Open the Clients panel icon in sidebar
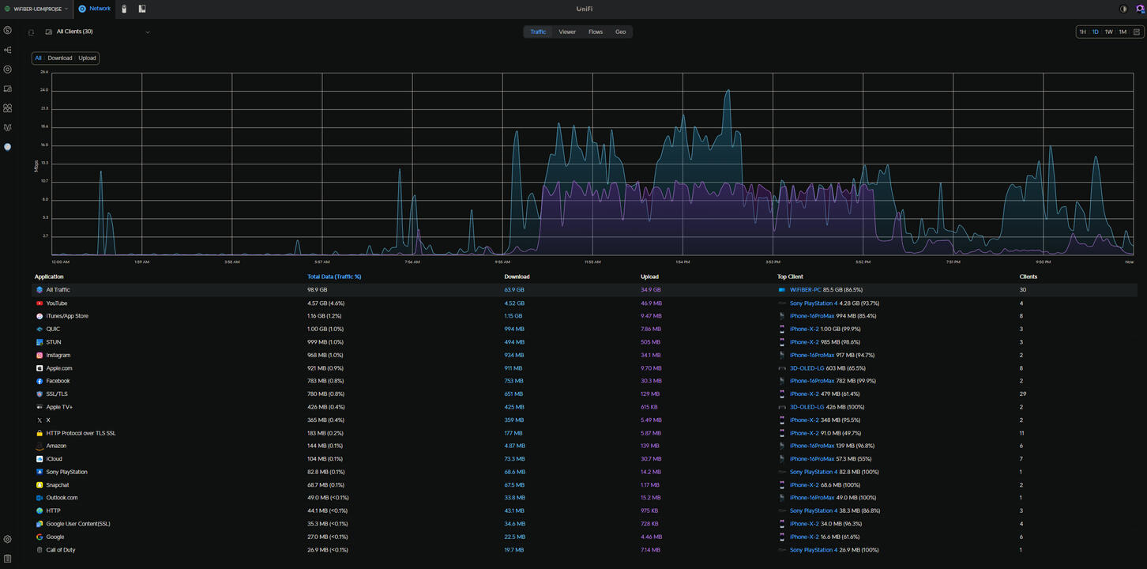This screenshot has height=569, width=1147. (8, 108)
